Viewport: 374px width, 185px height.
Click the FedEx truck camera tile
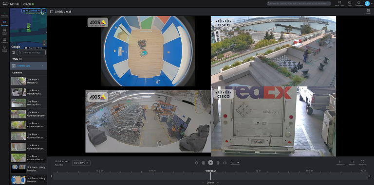(x=273, y=121)
